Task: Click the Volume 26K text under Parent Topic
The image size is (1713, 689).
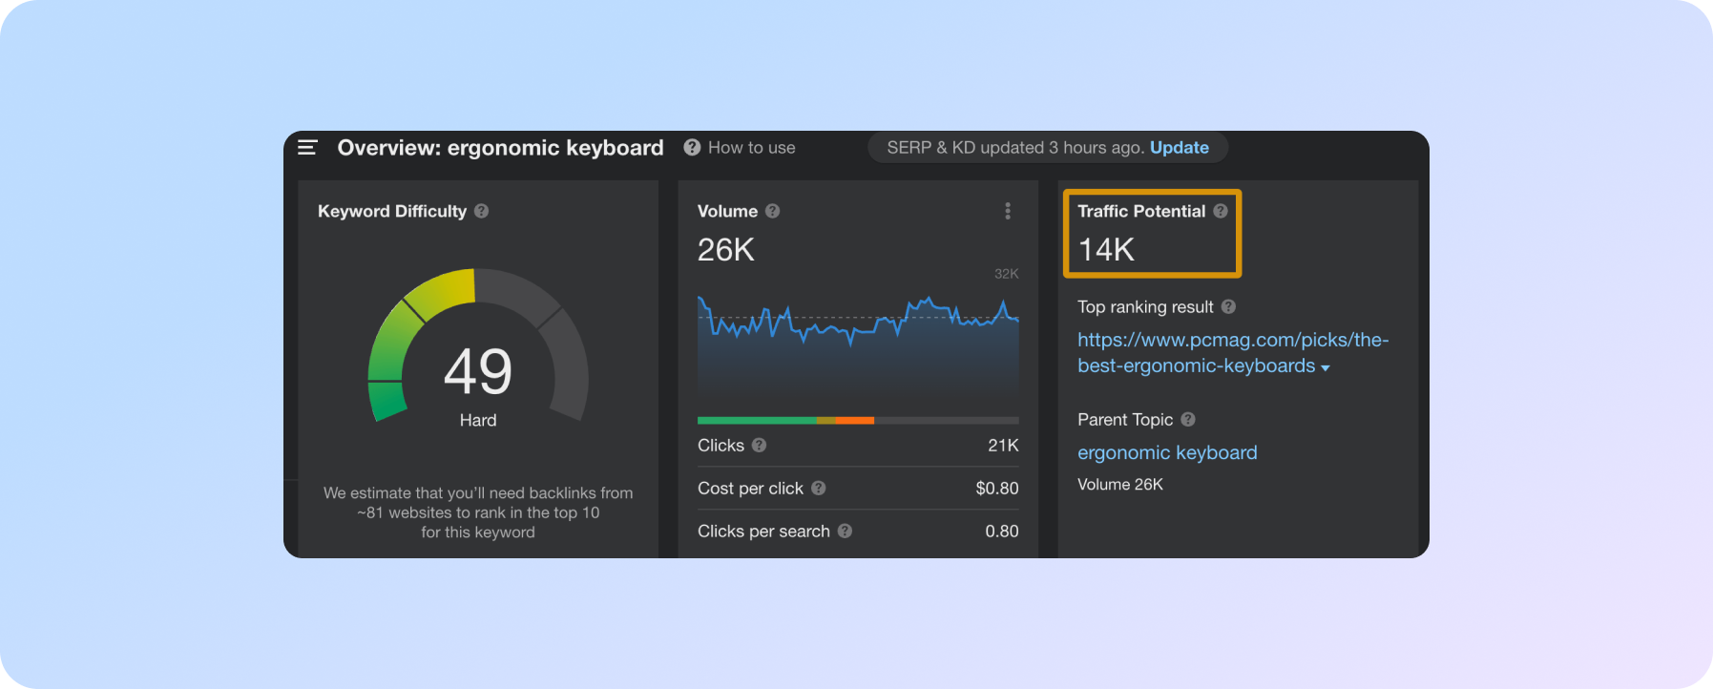Action: click(1120, 484)
